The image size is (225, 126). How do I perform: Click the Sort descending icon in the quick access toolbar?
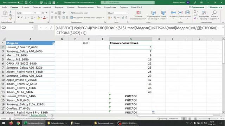[50, 2]
